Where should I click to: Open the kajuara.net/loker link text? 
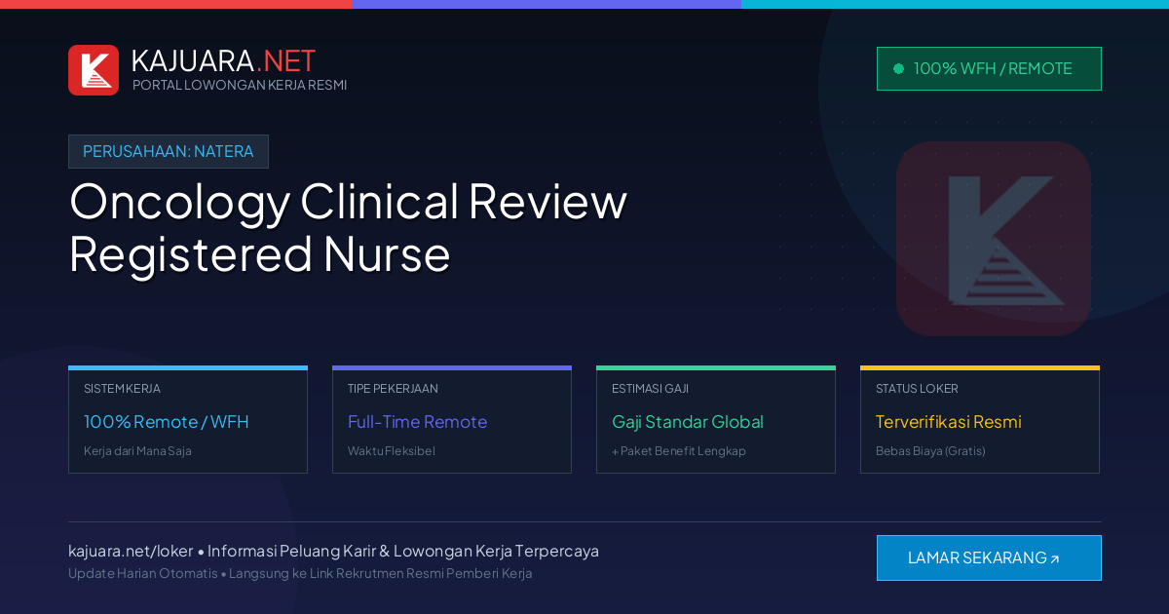[x=131, y=551]
